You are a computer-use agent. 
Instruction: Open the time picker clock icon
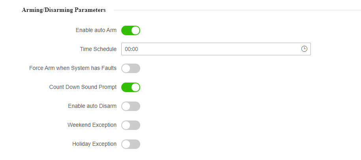(x=304, y=49)
